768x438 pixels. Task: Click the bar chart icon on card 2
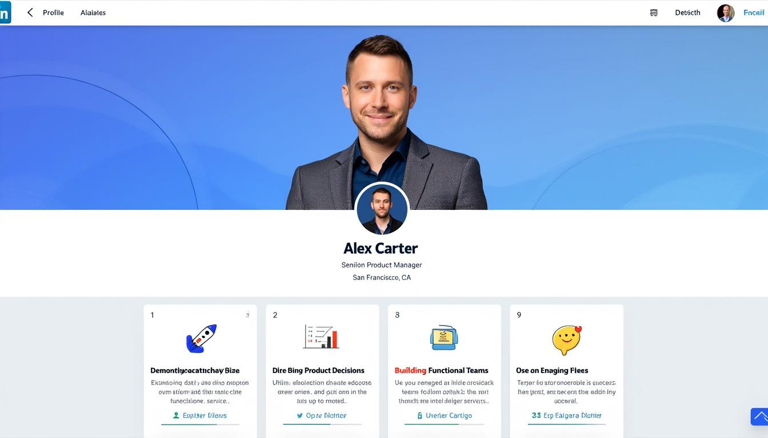pyautogui.click(x=321, y=336)
